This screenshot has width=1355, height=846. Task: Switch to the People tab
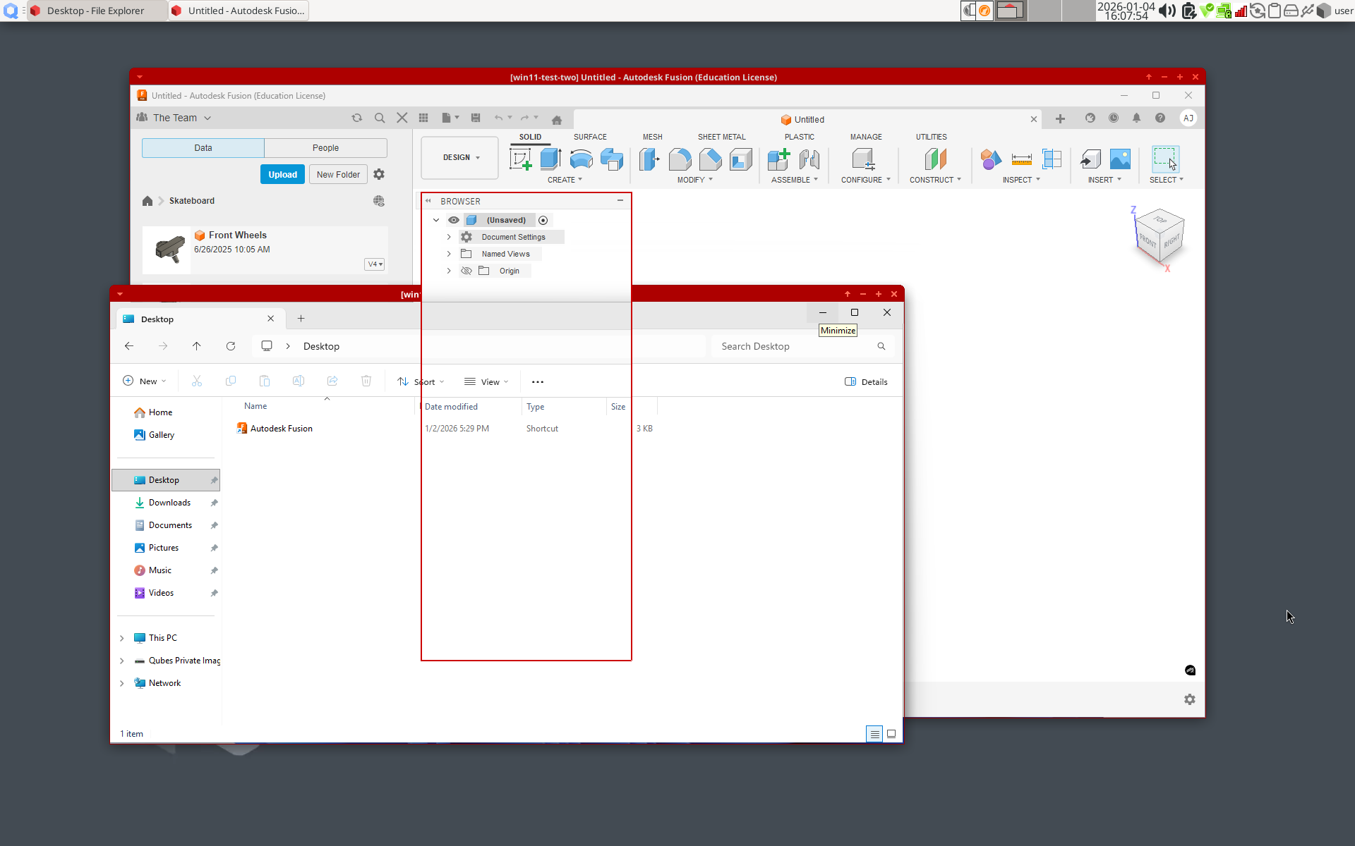pos(325,148)
